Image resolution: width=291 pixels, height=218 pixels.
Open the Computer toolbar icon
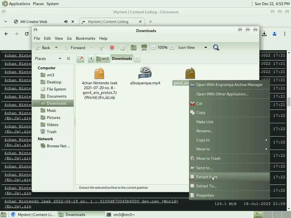click(144, 48)
